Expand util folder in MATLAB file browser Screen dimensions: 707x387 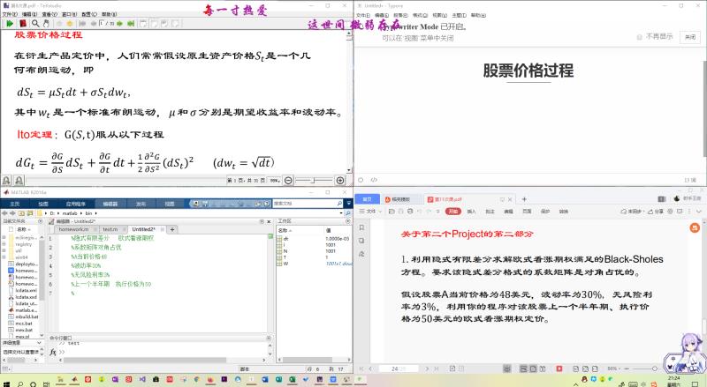[x=4, y=250]
